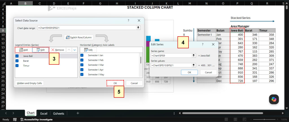The width and height of the screenshot is (289, 122).
Task: Uncheck the Semester I Jan category checkbox
Action: [82, 55]
